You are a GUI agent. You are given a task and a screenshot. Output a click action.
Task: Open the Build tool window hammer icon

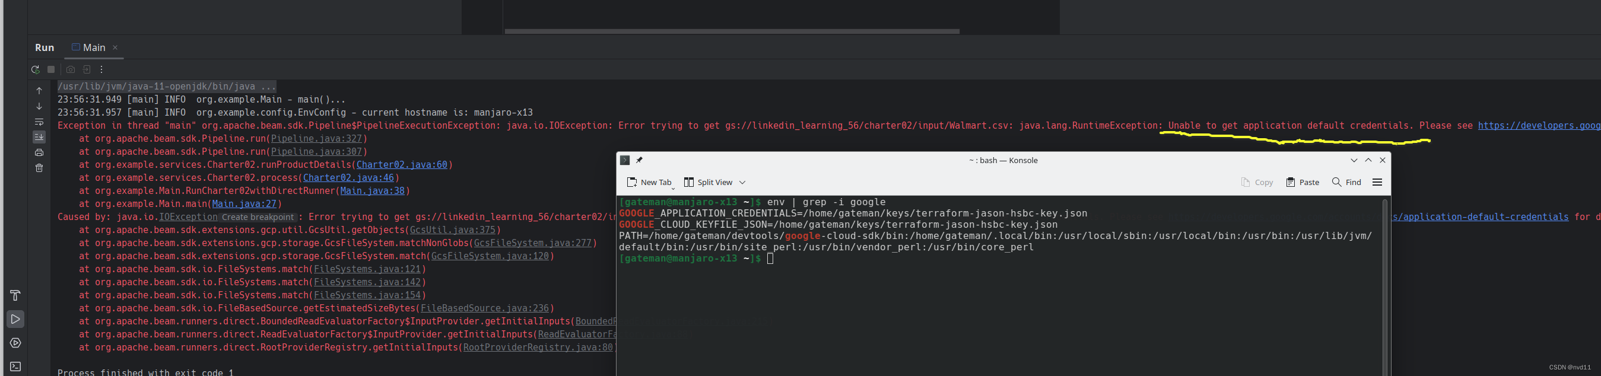click(x=15, y=295)
